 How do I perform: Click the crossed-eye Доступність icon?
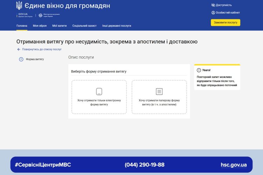click(213, 5)
